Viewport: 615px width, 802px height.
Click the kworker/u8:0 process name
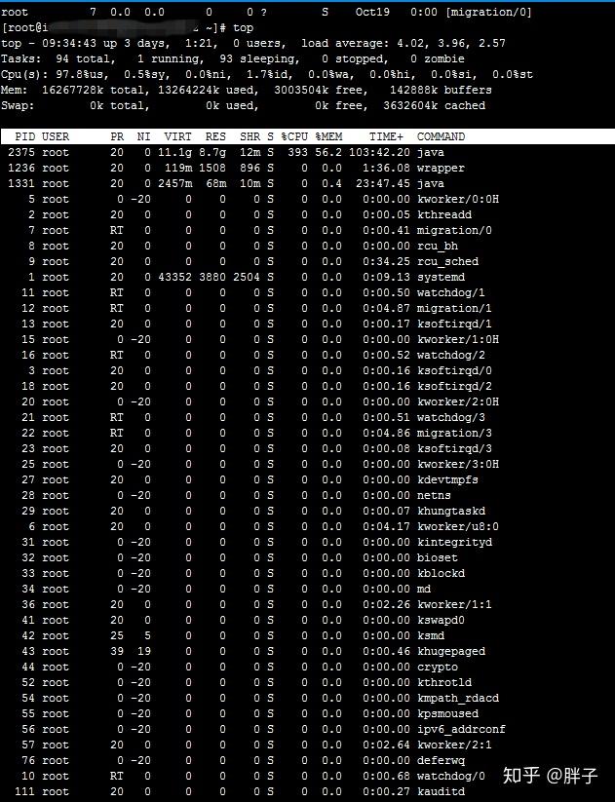(458, 527)
